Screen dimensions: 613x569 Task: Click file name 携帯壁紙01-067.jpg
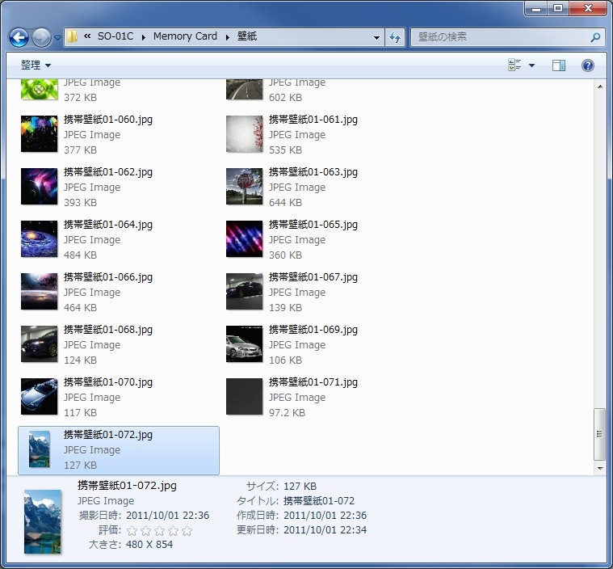point(313,276)
